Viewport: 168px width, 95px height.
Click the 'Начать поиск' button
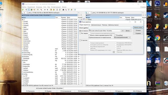coord(138,27)
